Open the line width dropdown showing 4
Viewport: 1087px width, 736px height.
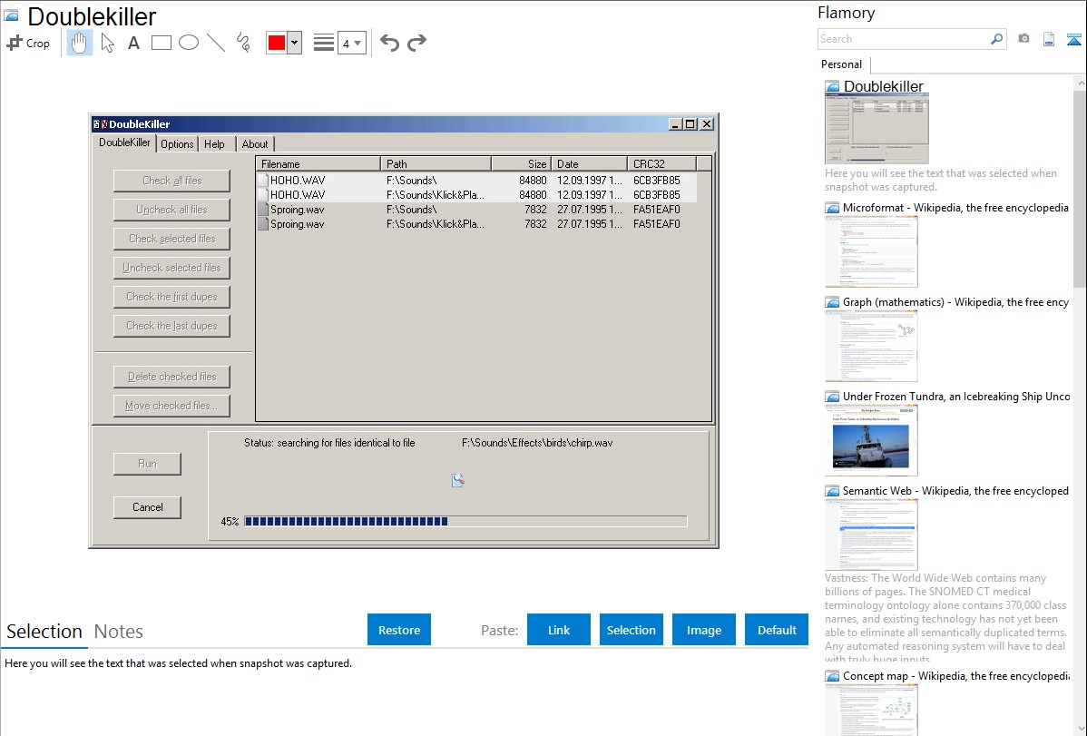coord(352,43)
